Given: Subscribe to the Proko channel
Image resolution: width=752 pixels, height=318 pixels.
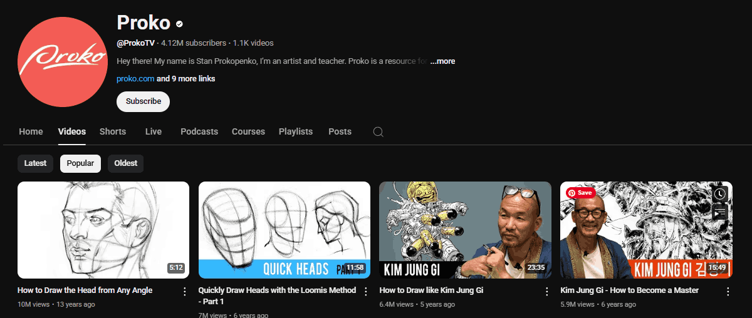Looking at the screenshot, I should 143,101.
